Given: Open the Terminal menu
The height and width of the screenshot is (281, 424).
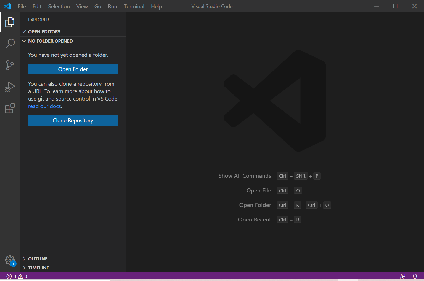Looking at the screenshot, I should click(x=134, y=6).
